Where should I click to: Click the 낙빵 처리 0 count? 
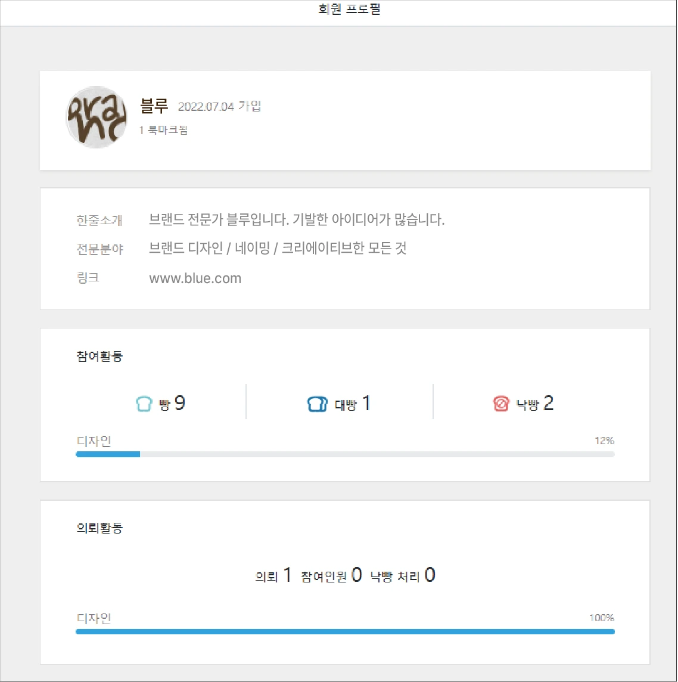pos(403,575)
